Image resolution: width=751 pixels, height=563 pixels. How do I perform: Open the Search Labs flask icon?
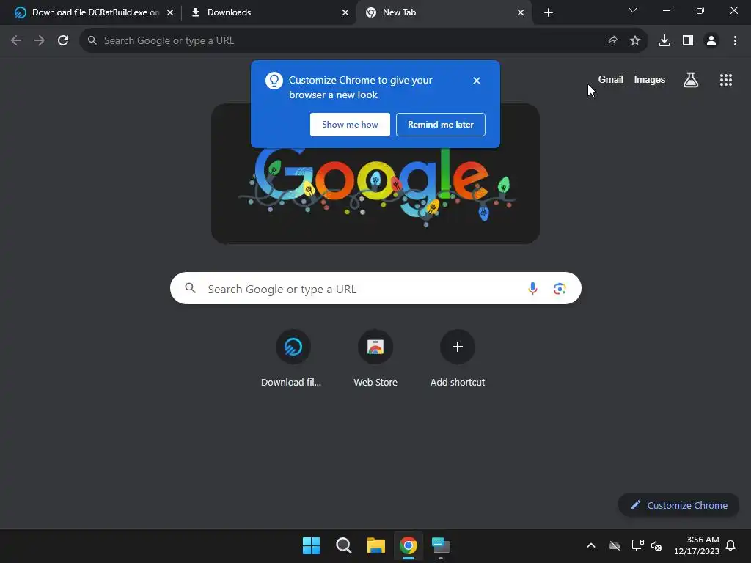click(x=691, y=80)
